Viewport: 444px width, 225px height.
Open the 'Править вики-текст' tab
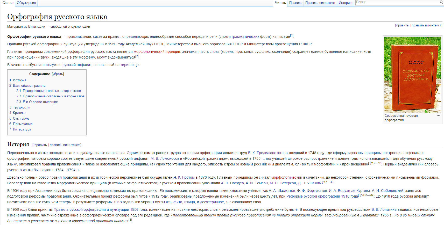click(320, 3)
